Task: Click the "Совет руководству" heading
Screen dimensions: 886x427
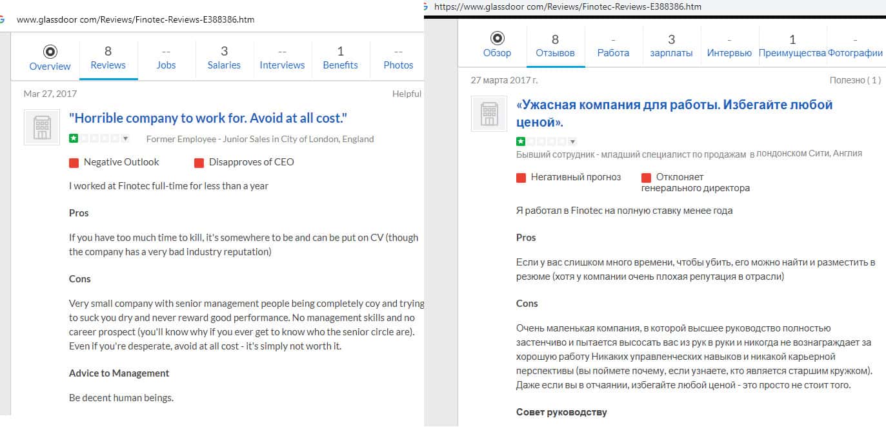Action: [561, 411]
